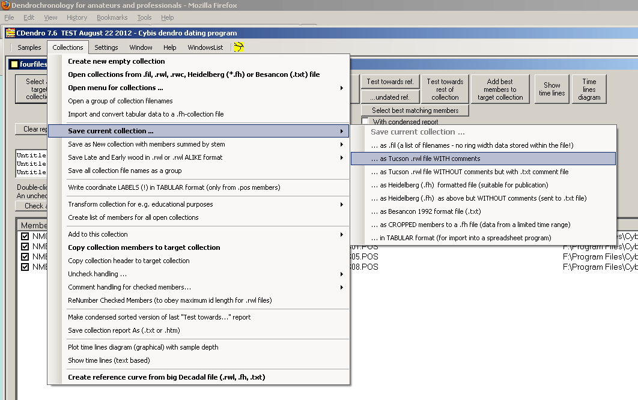Uncheck the first member checkbox next to NM0
638x400 pixels.
point(25,236)
